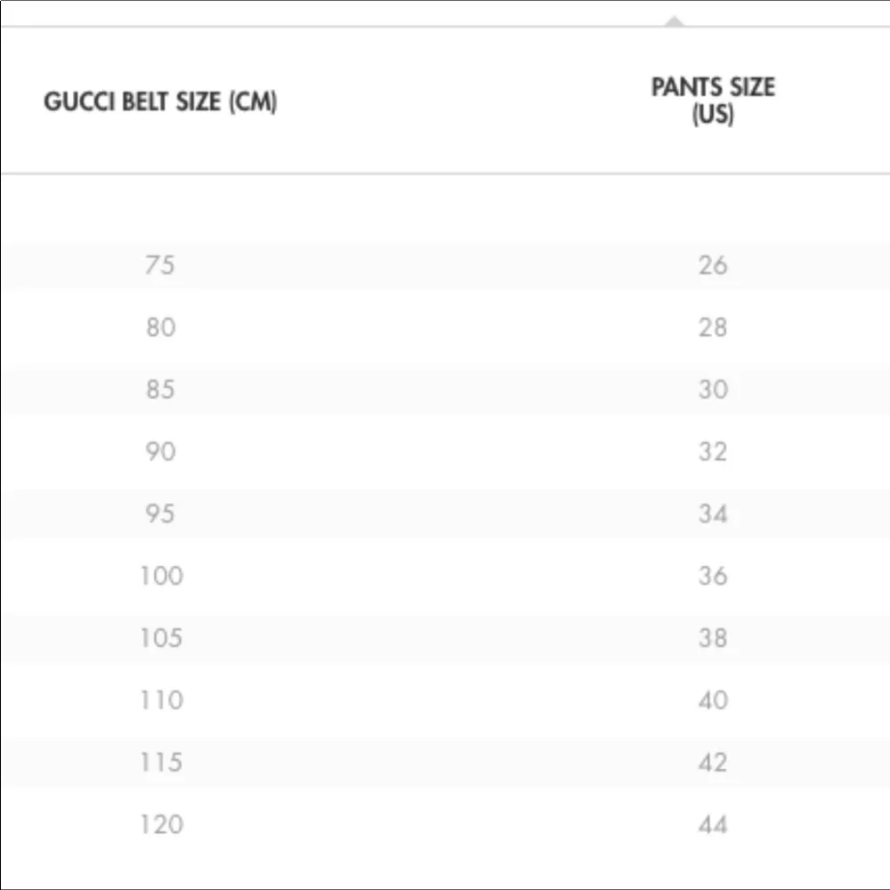Click pants size 44 value
The width and height of the screenshot is (890, 890).
click(x=713, y=825)
